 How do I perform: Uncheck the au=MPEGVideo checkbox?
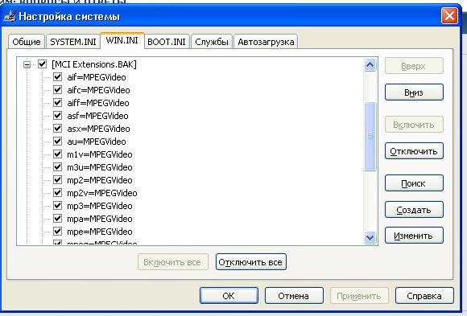coord(57,141)
